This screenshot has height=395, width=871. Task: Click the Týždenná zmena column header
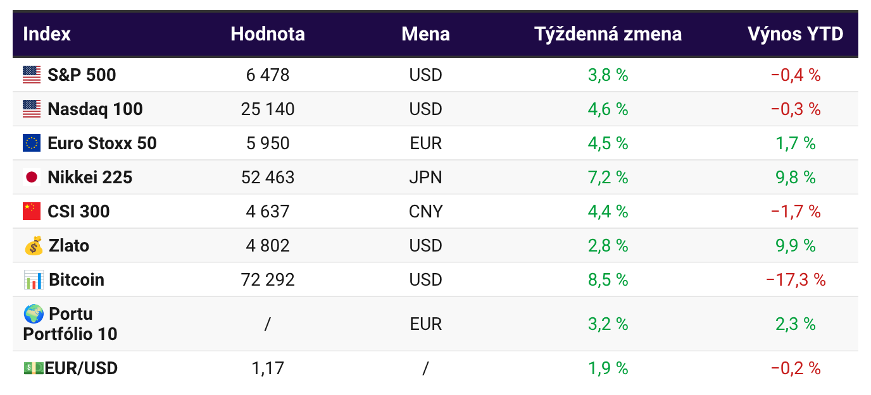(x=608, y=34)
